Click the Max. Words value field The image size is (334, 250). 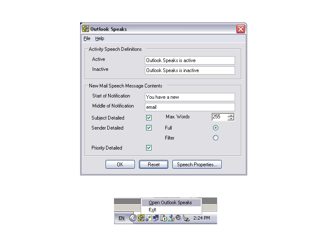[220, 117]
